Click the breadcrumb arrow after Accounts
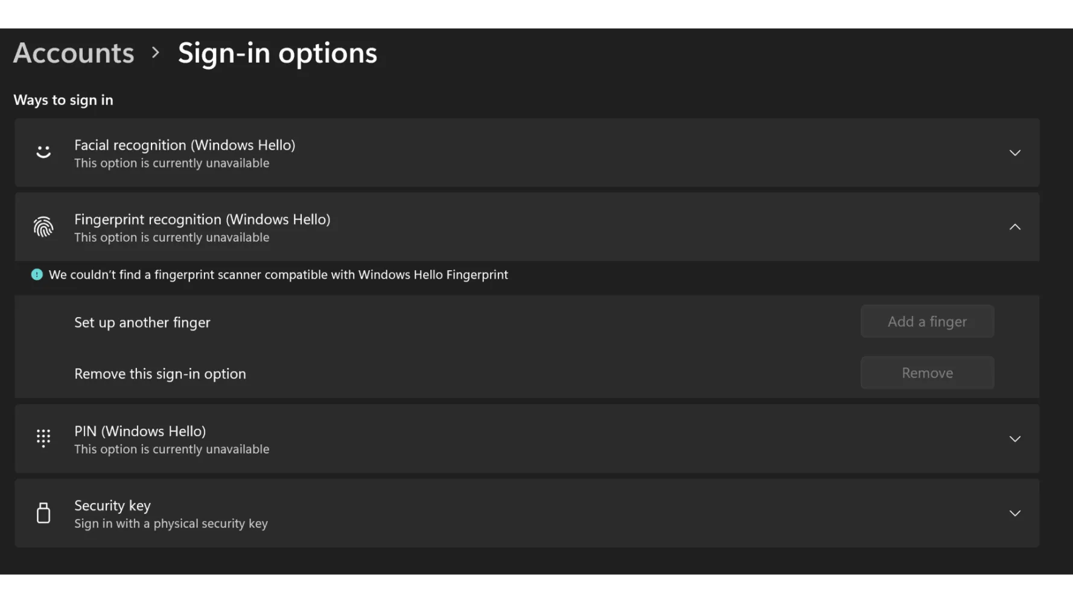1073x603 pixels. pos(156,53)
